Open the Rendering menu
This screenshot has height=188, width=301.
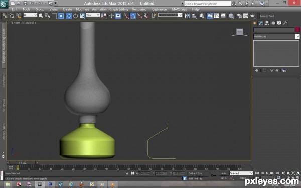tap(139, 9)
